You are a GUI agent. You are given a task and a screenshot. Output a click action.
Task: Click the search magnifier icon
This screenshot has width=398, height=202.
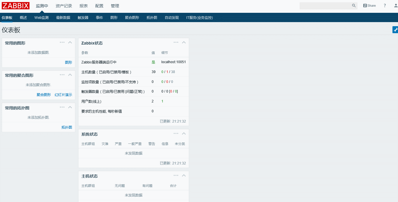354,6
